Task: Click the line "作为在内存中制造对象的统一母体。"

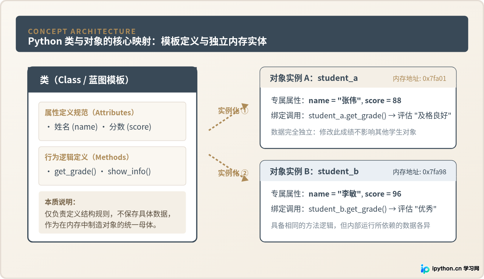Action: [101, 225]
